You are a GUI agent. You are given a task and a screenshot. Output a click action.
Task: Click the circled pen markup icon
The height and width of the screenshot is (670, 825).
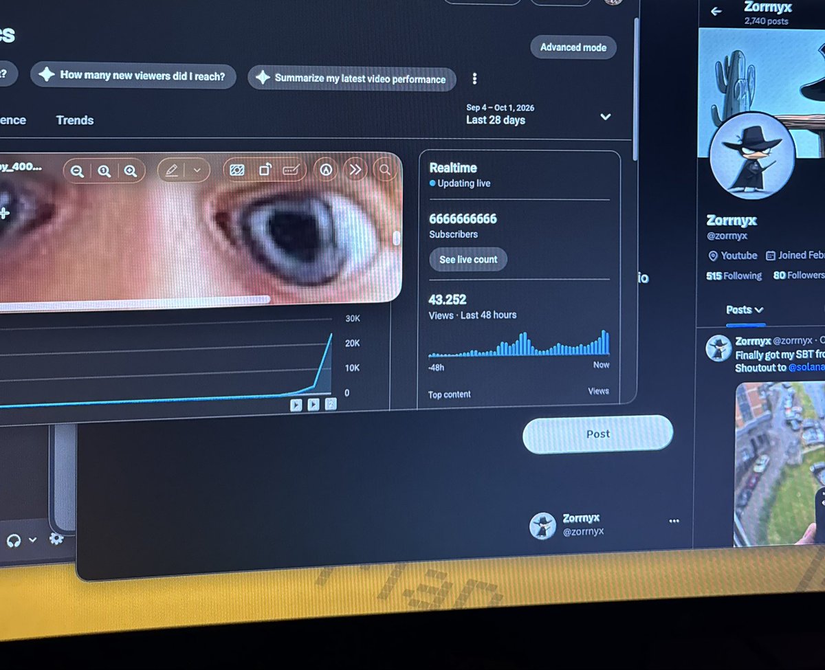point(327,169)
